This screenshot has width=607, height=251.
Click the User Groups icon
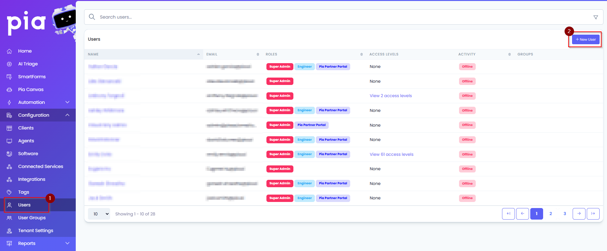9,218
